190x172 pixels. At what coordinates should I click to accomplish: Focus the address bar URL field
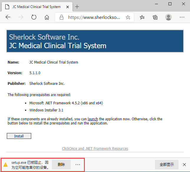coord(94,17)
